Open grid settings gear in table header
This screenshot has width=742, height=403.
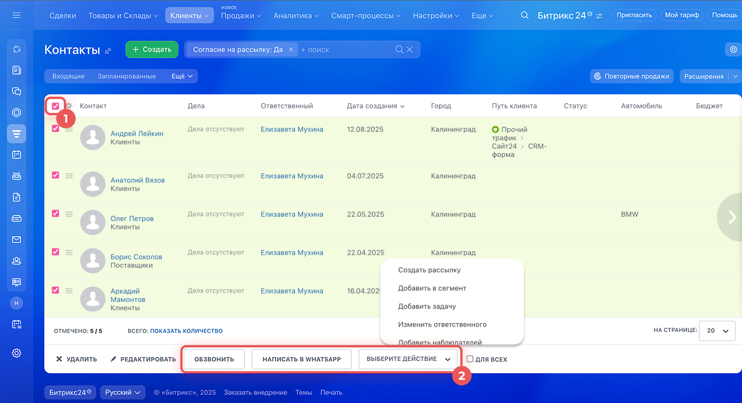coord(68,106)
